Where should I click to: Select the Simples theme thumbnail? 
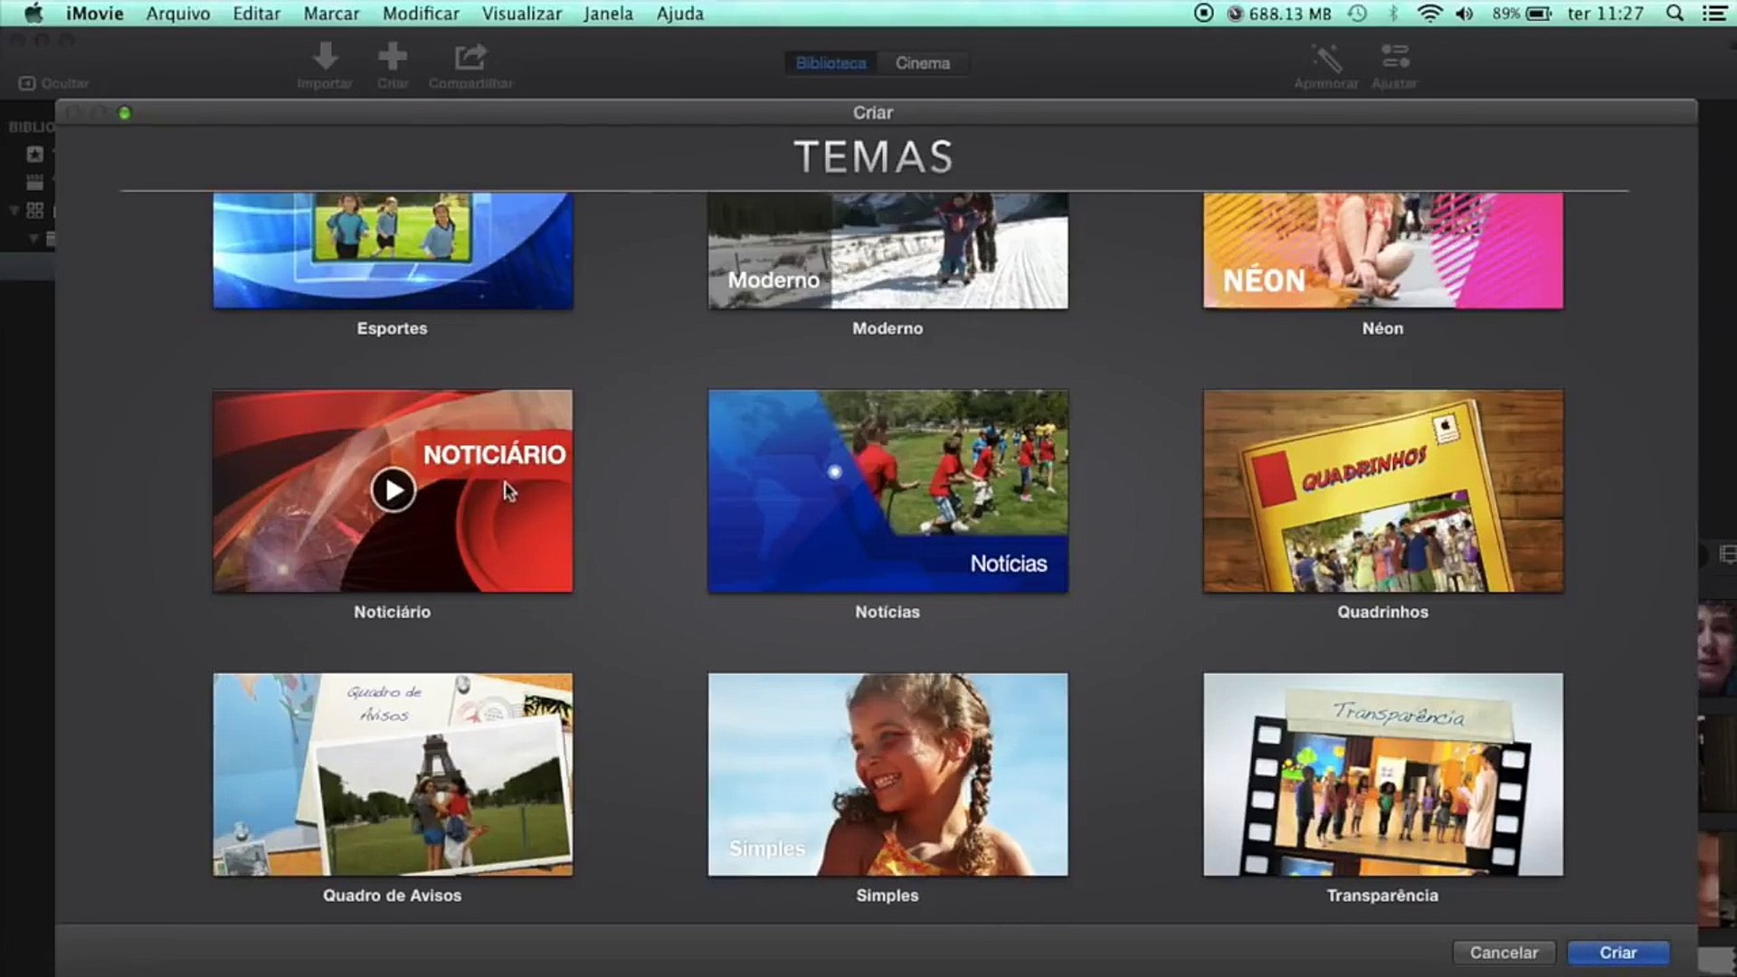(x=887, y=774)
